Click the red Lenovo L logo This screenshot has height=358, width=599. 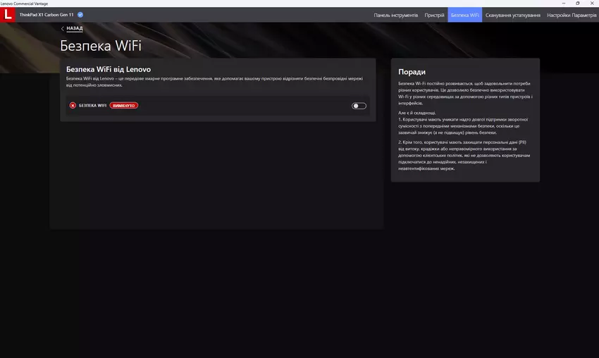pyautogui.click(x=8, y=15)
